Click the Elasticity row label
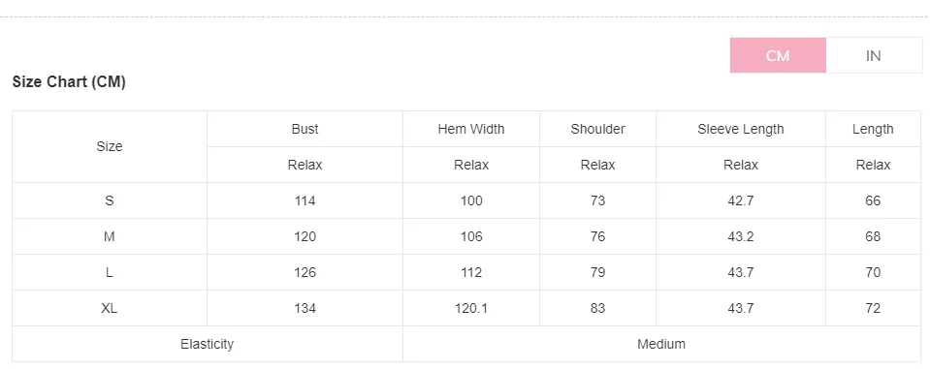Image resolution: width=930 pixels, height=369 pixels. [x=207, y=344]
